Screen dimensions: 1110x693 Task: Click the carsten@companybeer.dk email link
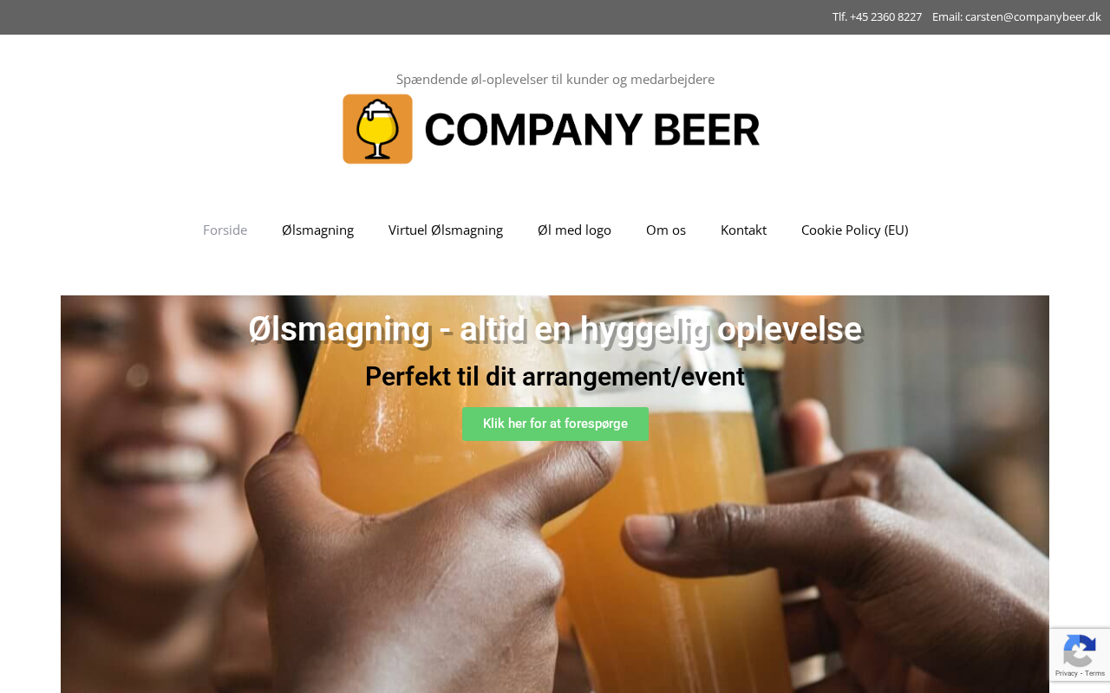pos(1033,16)
